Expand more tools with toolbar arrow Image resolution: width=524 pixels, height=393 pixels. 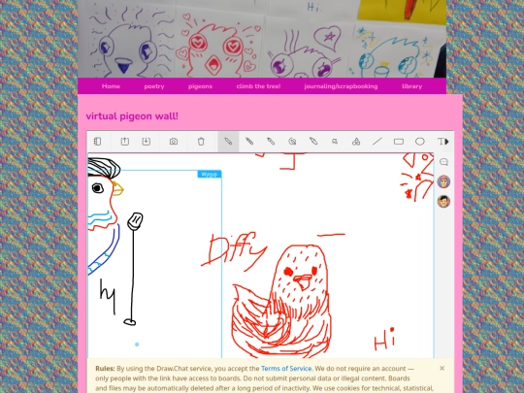[447, 142]
